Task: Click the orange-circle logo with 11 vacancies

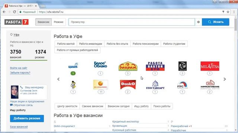Action: point(101,85)
